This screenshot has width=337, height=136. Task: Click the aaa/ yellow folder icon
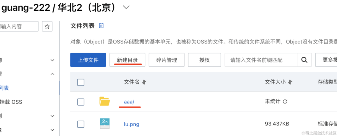point(105,101)
